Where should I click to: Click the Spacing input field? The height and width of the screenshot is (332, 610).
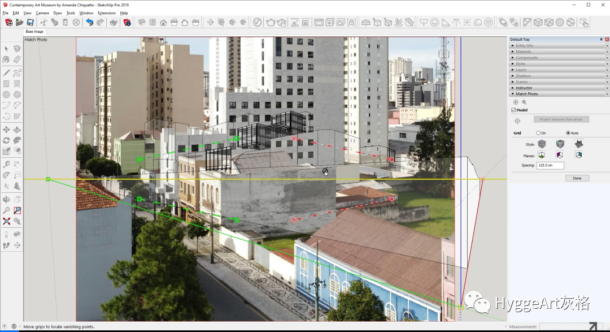550,165
